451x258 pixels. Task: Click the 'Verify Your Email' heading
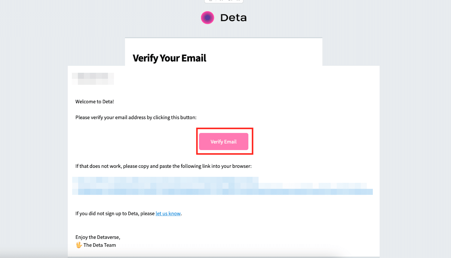click(x=169, y=58)
